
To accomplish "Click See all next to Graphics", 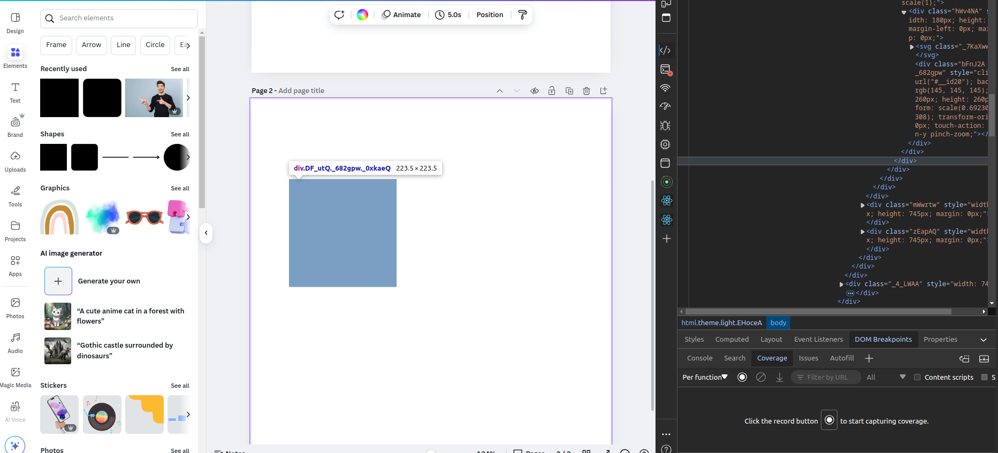I will tap(180, 188).
